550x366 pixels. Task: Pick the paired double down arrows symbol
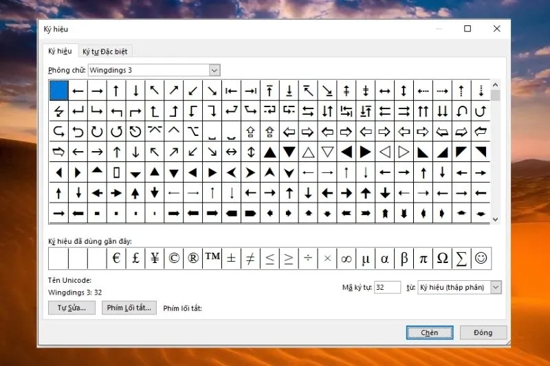(x=442, y=111)
